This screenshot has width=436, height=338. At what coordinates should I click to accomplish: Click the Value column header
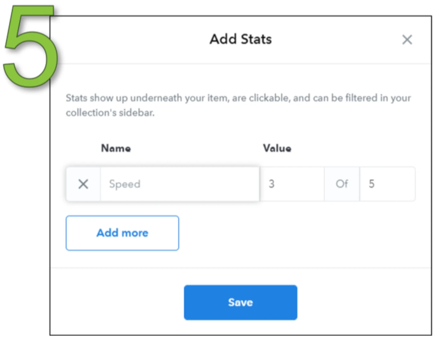tap(277, 148)
